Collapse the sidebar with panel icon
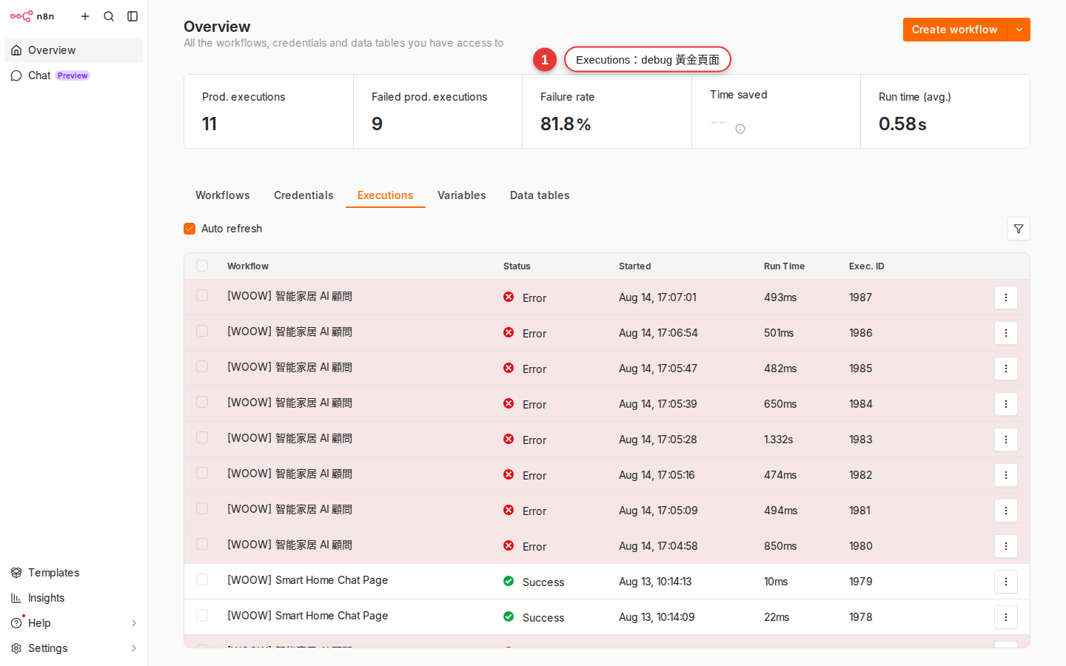 pyautogui.click(x=133, y=16)
